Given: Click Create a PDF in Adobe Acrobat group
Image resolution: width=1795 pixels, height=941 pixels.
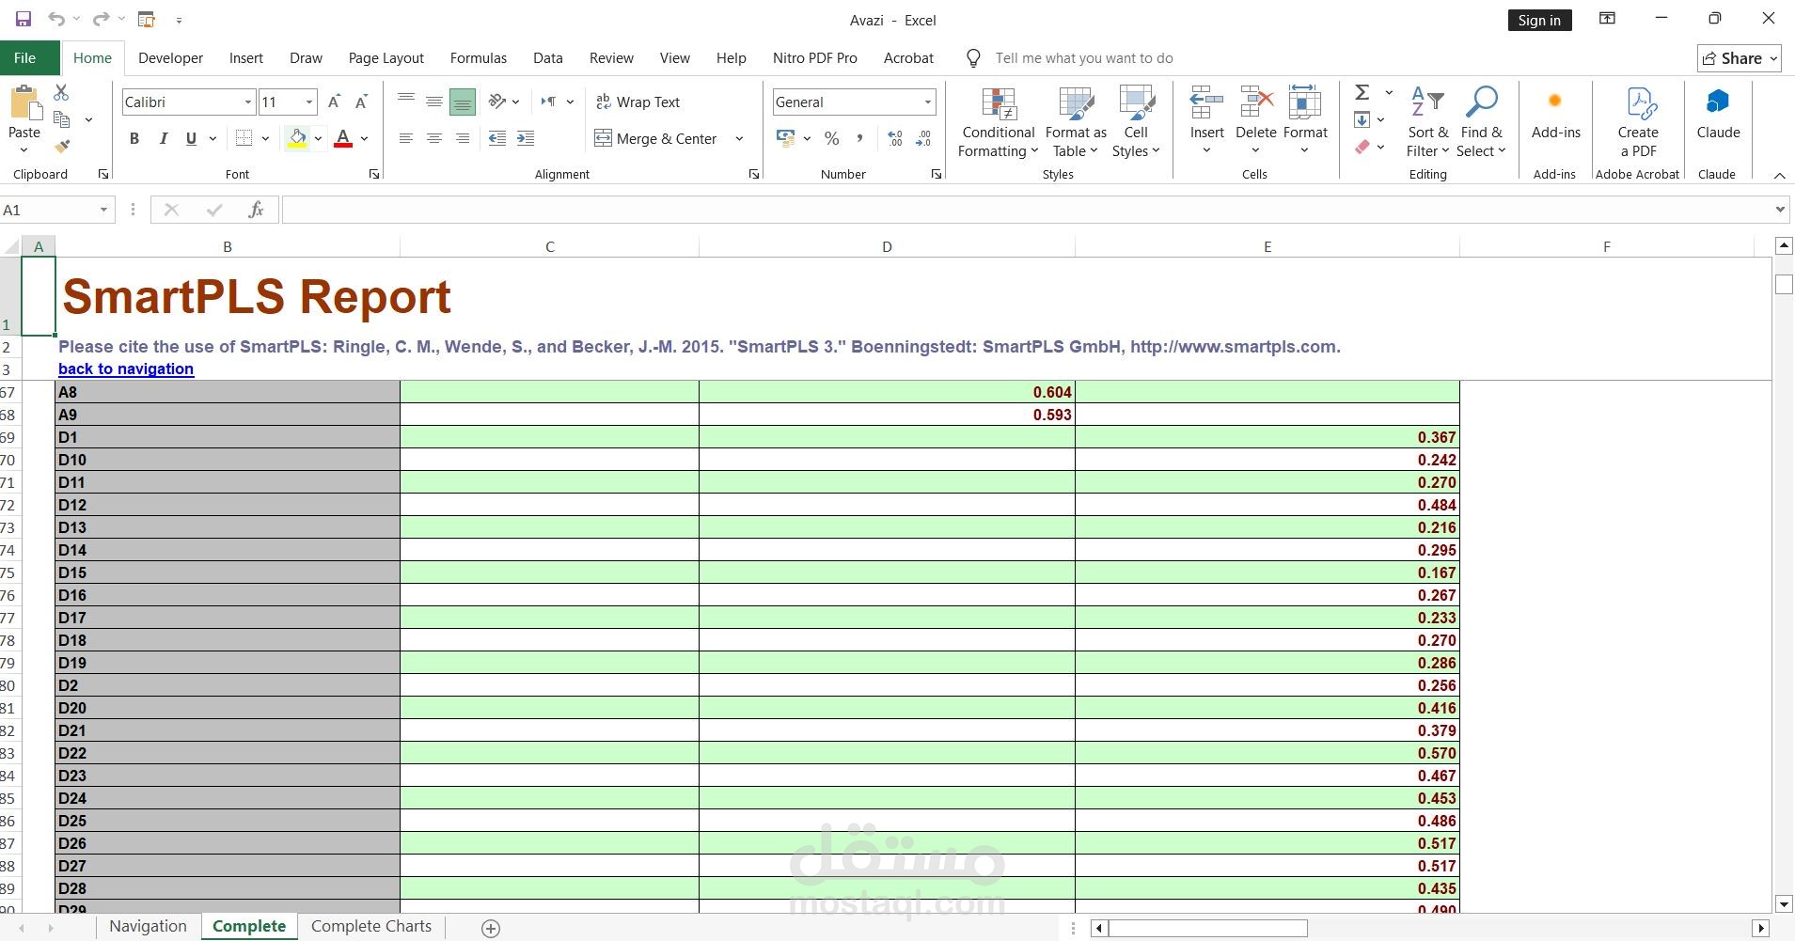Looking at the screenshot, I should tap(1638, 122).
